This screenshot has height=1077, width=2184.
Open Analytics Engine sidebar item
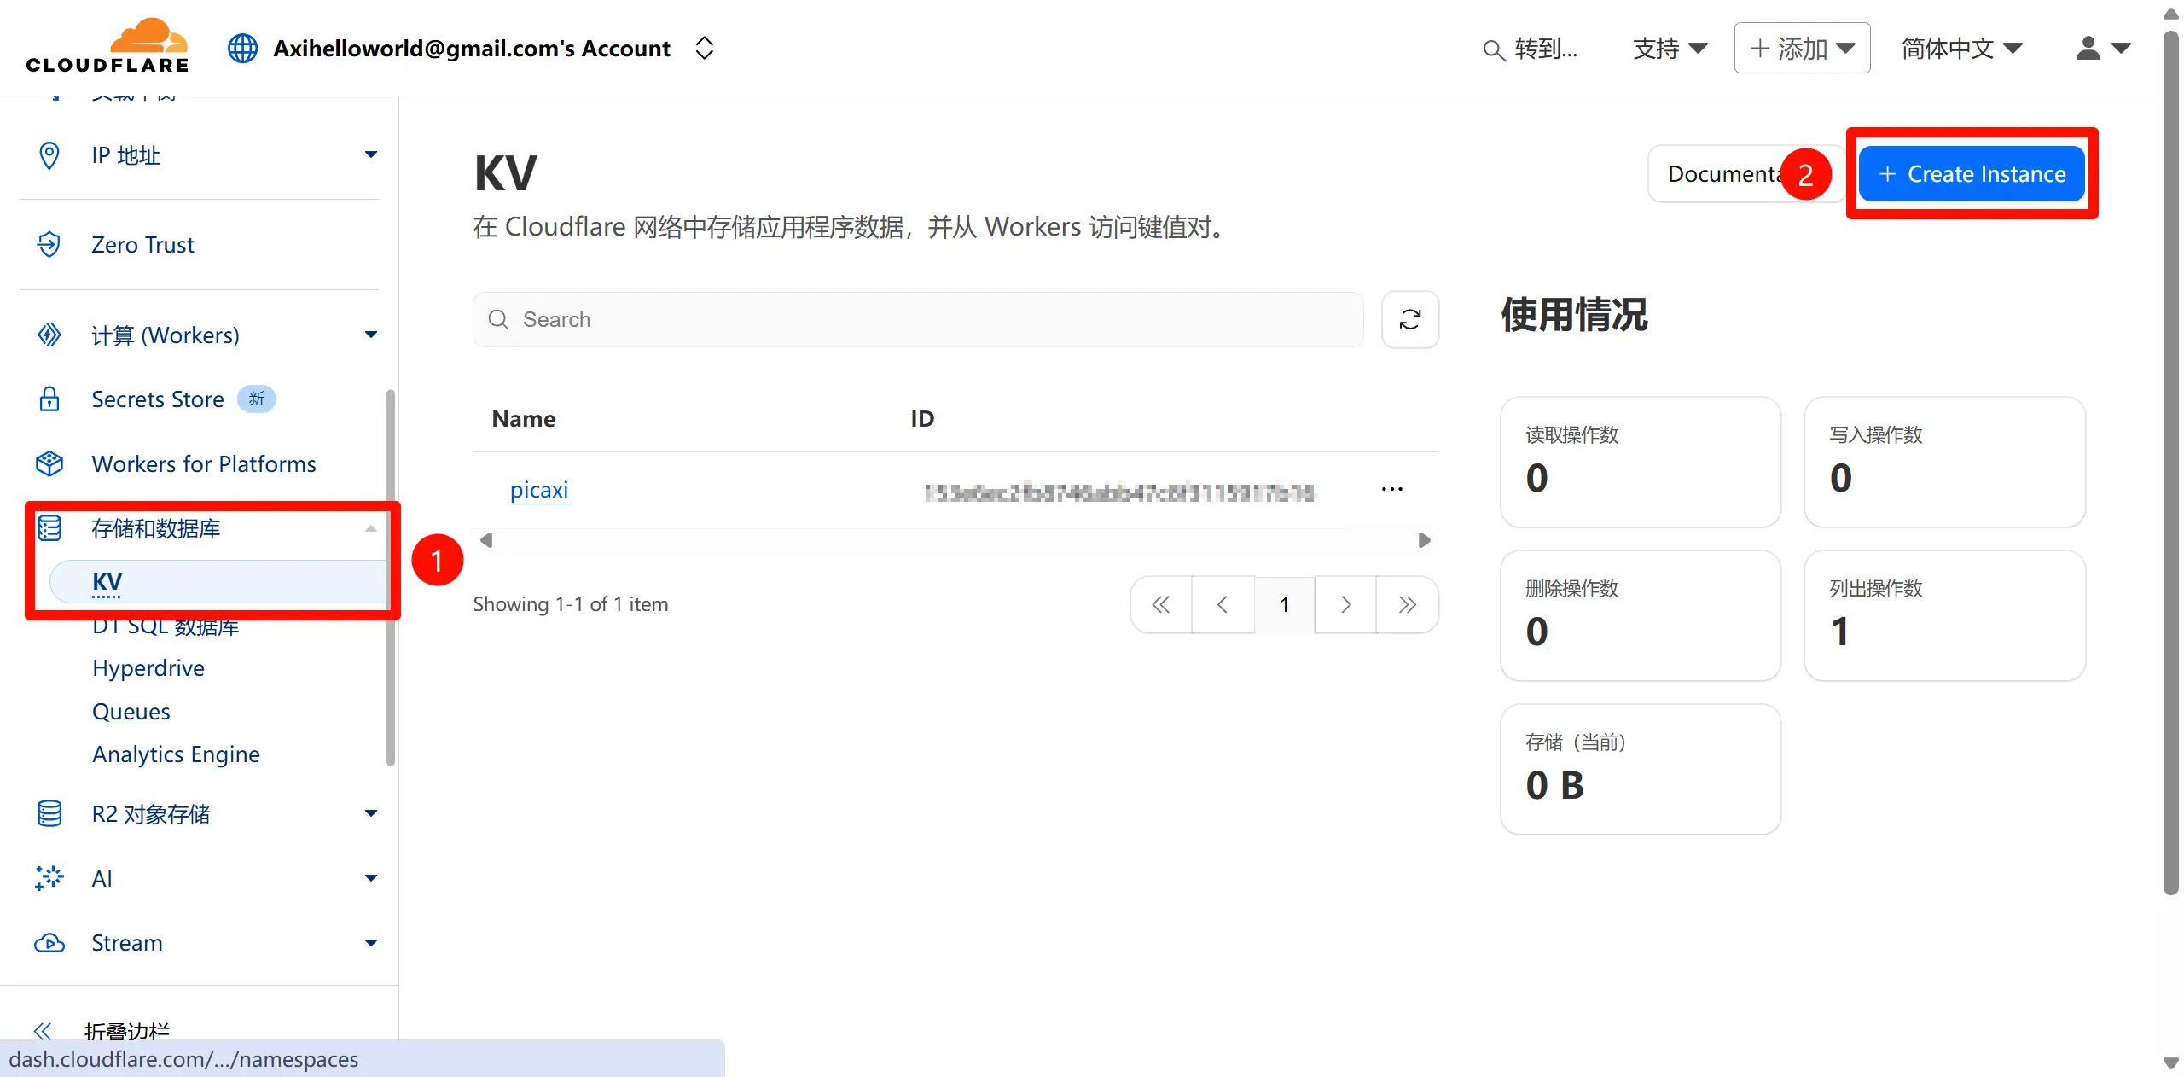point(176,754)
